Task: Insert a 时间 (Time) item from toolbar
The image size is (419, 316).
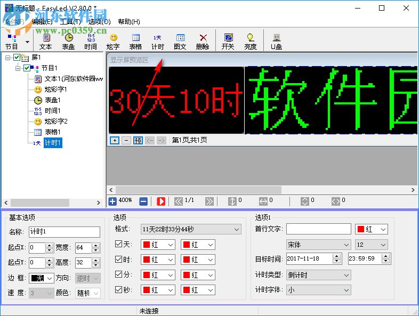Action: (x=91, y=42)
